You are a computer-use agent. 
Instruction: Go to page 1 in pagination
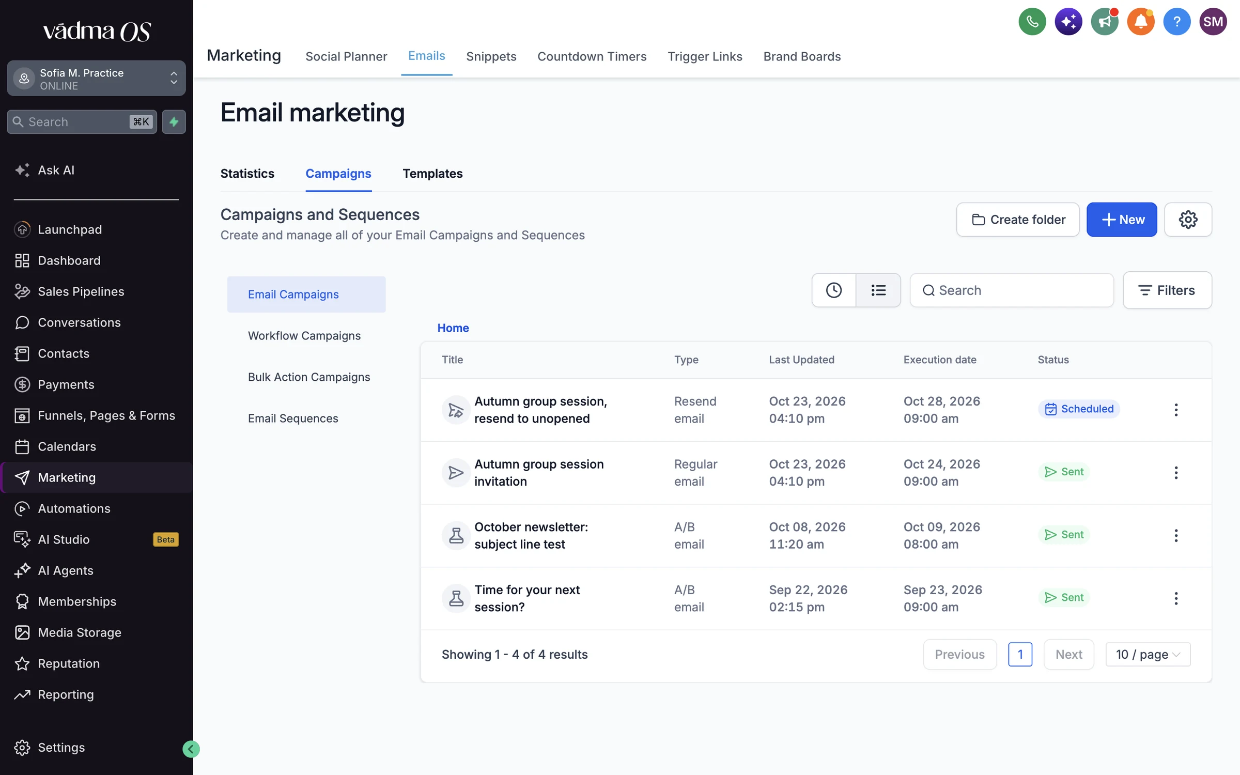click(1020, 654)
